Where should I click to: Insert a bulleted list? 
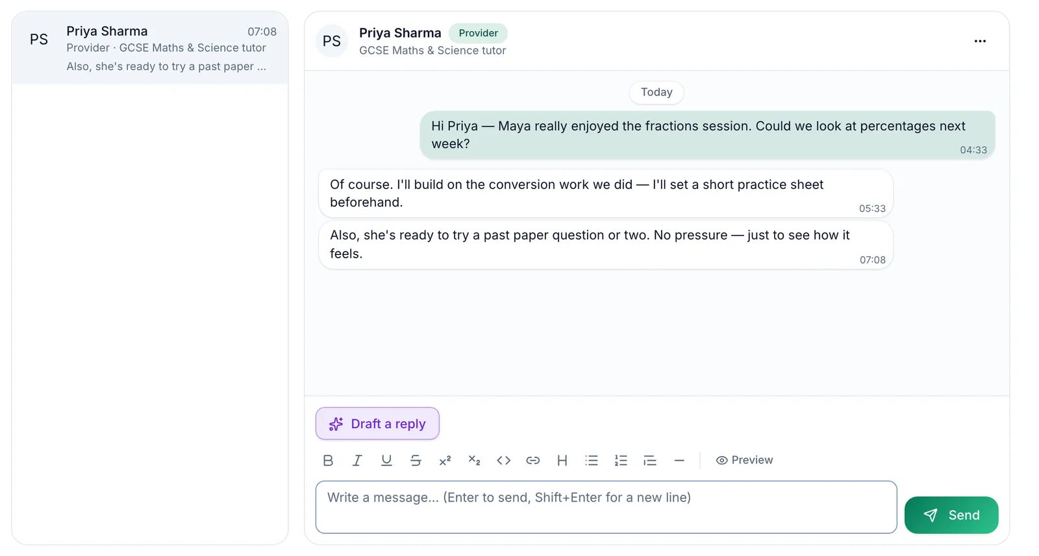coord(592,460)
